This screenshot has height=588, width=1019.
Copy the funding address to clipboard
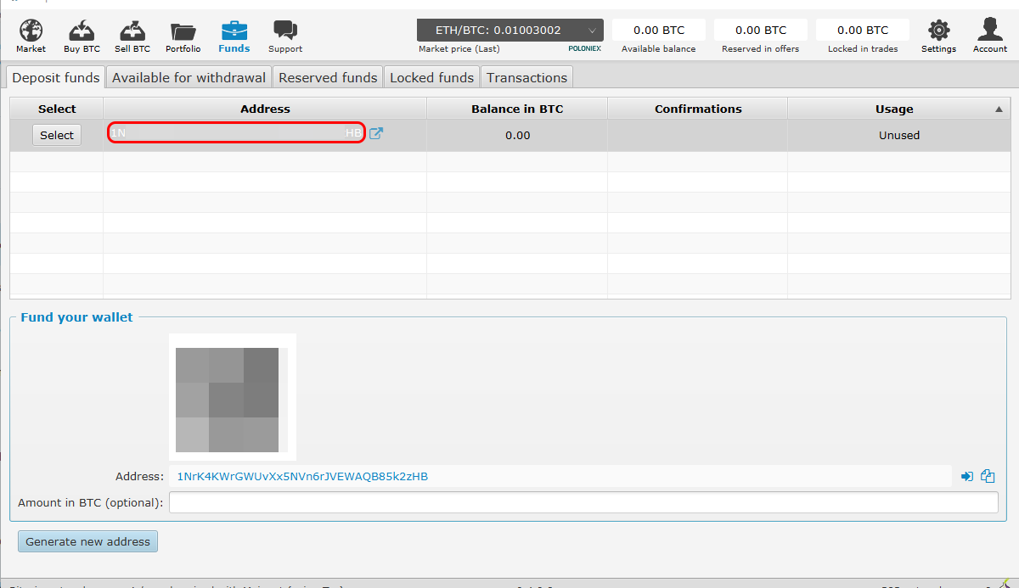pos(988,477)
